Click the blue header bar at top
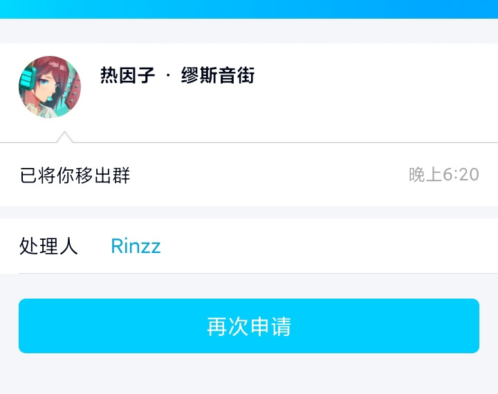The image size is (498, 394). pos(249,9)
